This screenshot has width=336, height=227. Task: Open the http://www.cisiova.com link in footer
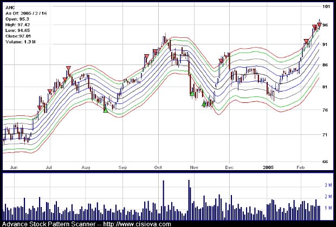coord(137,224)
